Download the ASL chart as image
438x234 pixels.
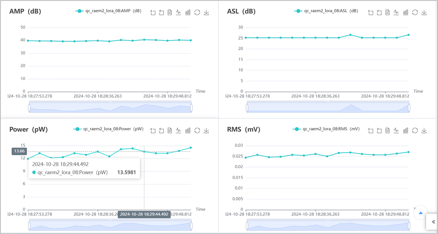pyautogui.click(x=424, y=12)
